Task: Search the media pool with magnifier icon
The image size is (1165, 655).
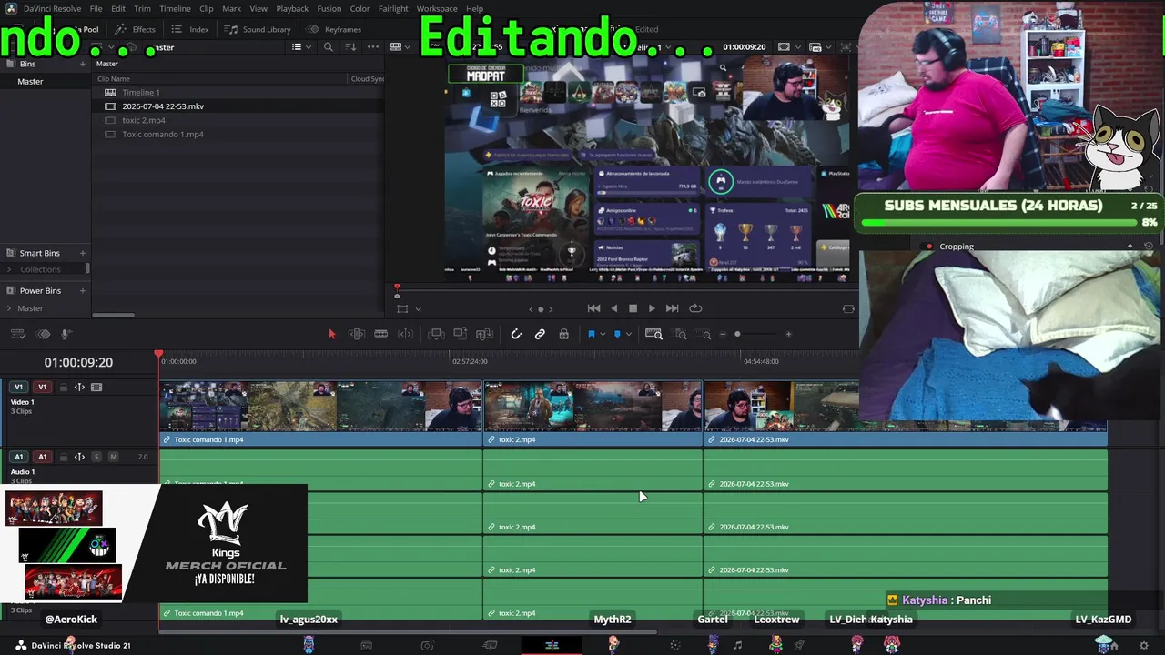Action: (x=329, y=47)
